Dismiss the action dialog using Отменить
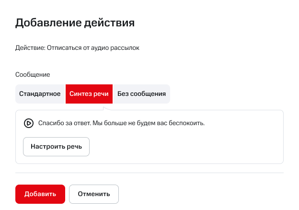 (x=94, y=194)
